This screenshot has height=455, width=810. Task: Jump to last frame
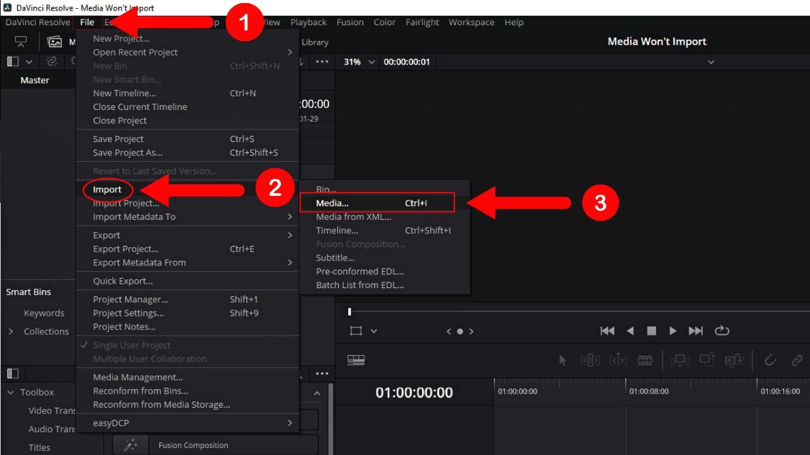tap(695, 331)
